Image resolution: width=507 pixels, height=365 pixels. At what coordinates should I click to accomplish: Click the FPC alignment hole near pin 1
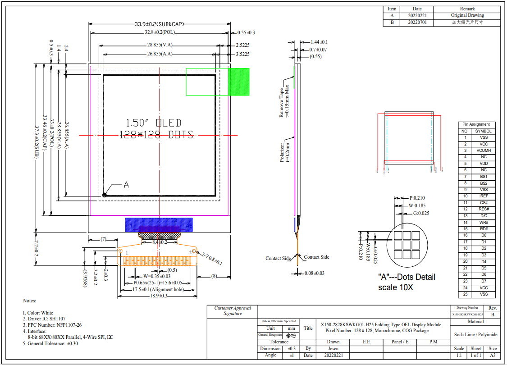(x=121, y=251)
